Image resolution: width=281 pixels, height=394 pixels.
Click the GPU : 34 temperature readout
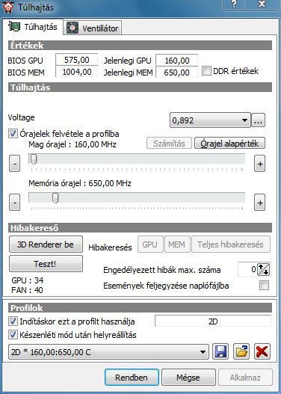(28, 280)
